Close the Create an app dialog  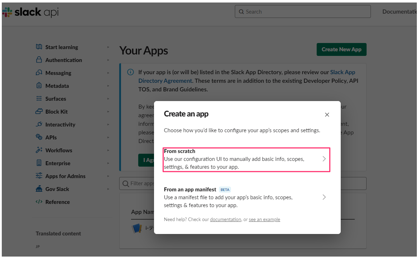(327, 115)
